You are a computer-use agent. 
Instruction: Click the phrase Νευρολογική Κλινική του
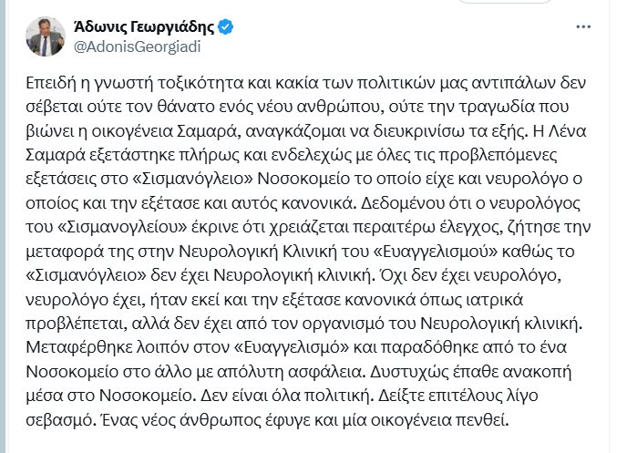pos(274,252)
